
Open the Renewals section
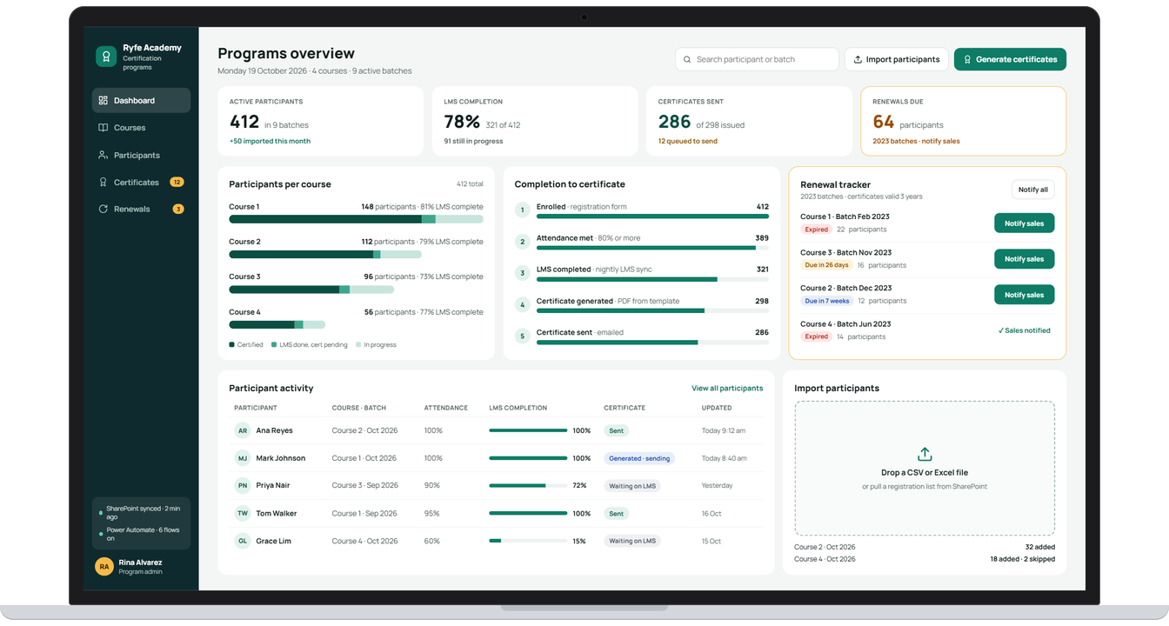point(141,209)
